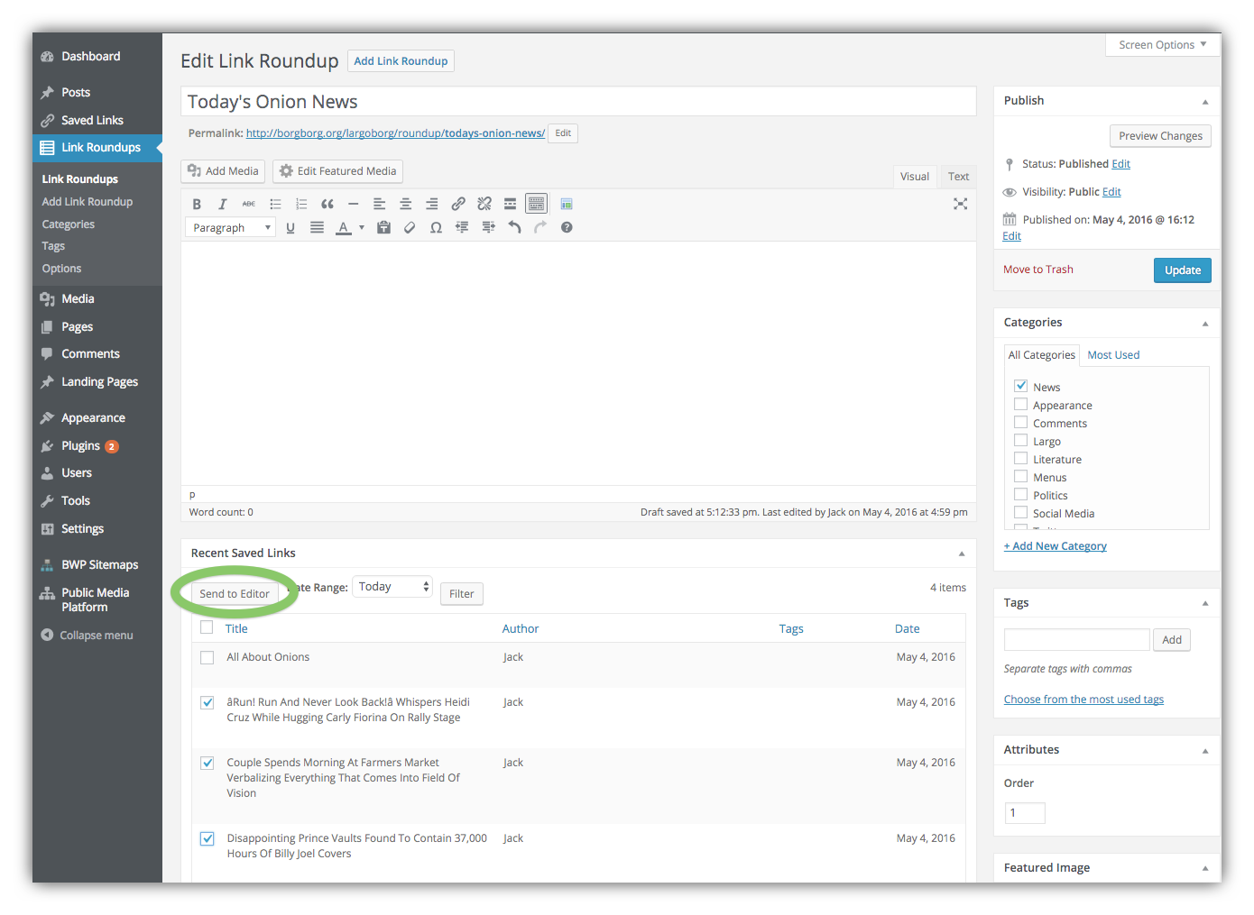Switch to Most Used categories tab
This screenshot has width=1254, height=915.
(1113, 355)
